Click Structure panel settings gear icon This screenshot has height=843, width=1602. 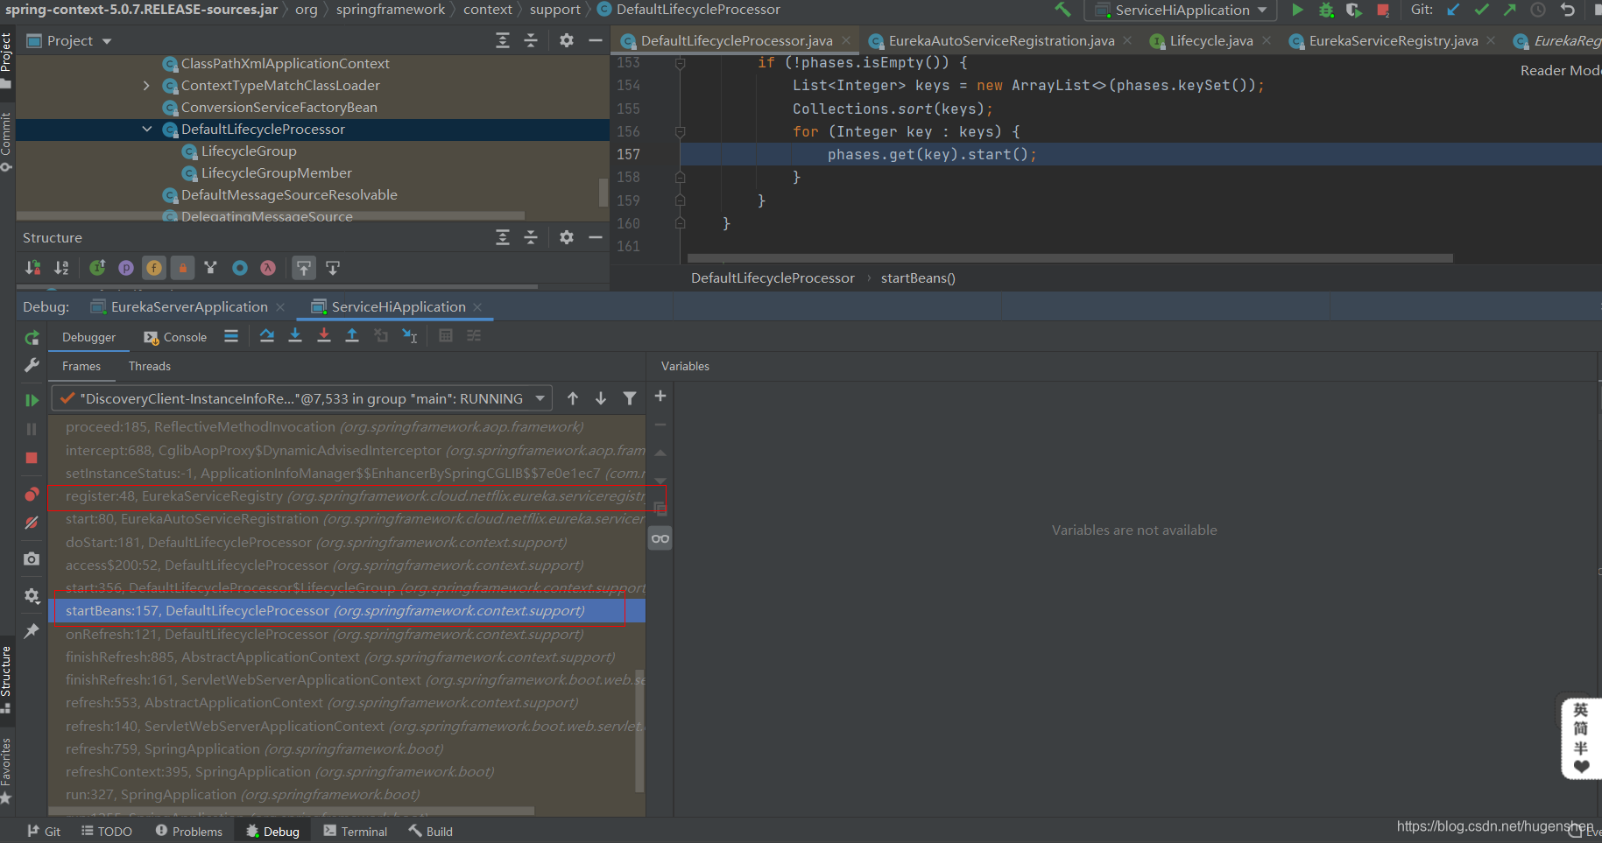[x=567, y=237]
